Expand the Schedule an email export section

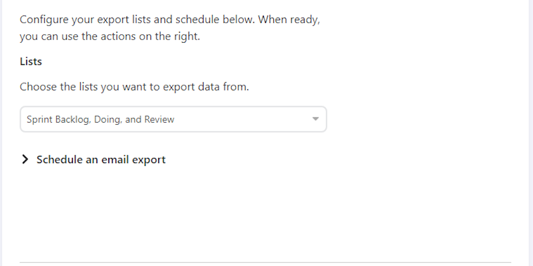point(100,159)
